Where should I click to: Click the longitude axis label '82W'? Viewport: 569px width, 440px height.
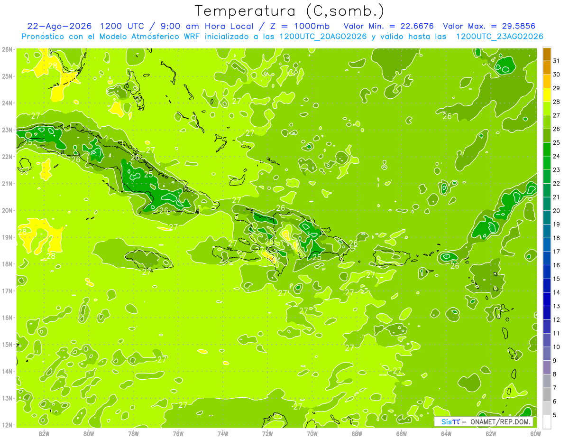tap(44, 433)
